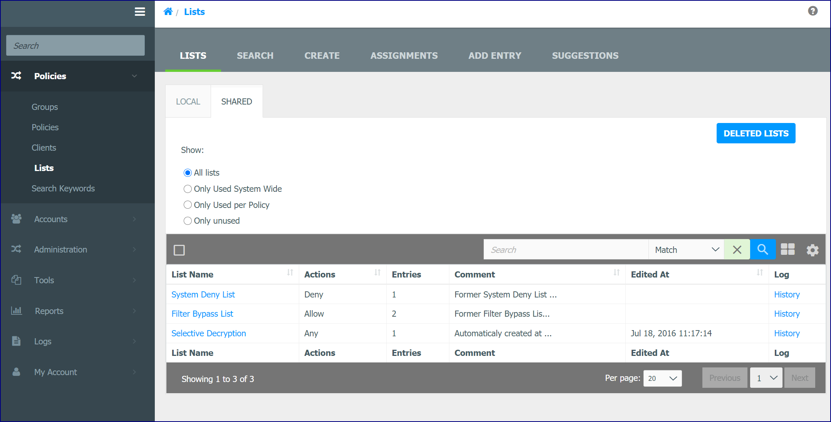Sort by Edited At column arrows
This screenshot has width=831, height=422.
coord(760,272)
